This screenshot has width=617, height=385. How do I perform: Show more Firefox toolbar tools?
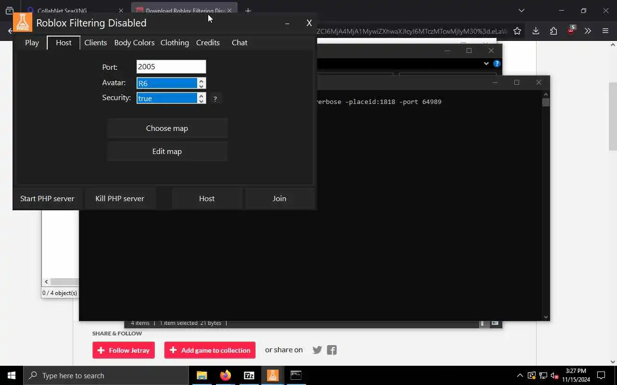click(588, 31)
